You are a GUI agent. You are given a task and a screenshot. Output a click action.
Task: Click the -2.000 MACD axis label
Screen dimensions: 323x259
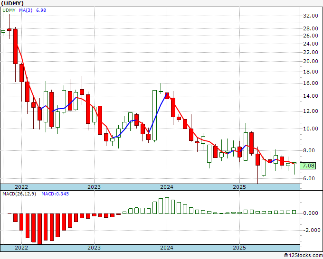(312, 230)
